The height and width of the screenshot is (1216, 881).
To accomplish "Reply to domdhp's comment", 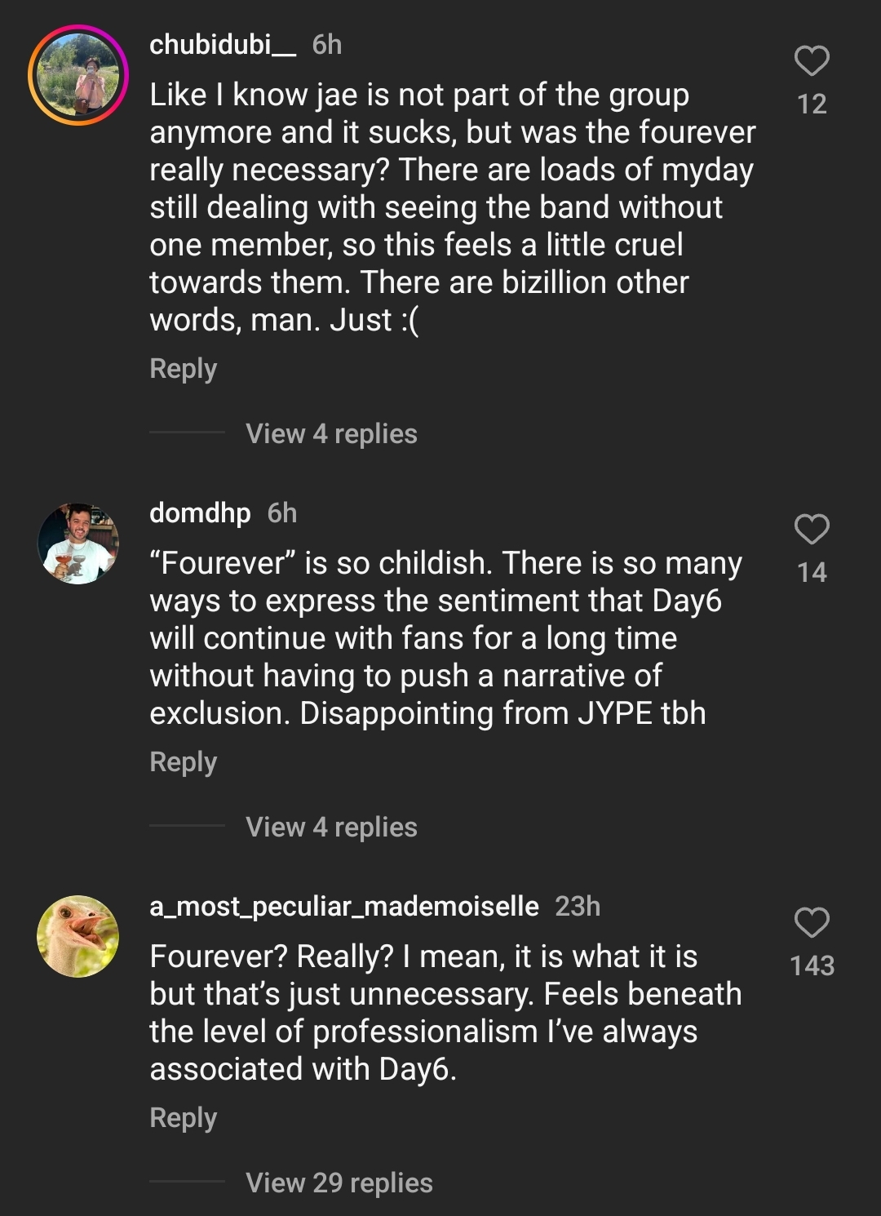I will [184, 762].
